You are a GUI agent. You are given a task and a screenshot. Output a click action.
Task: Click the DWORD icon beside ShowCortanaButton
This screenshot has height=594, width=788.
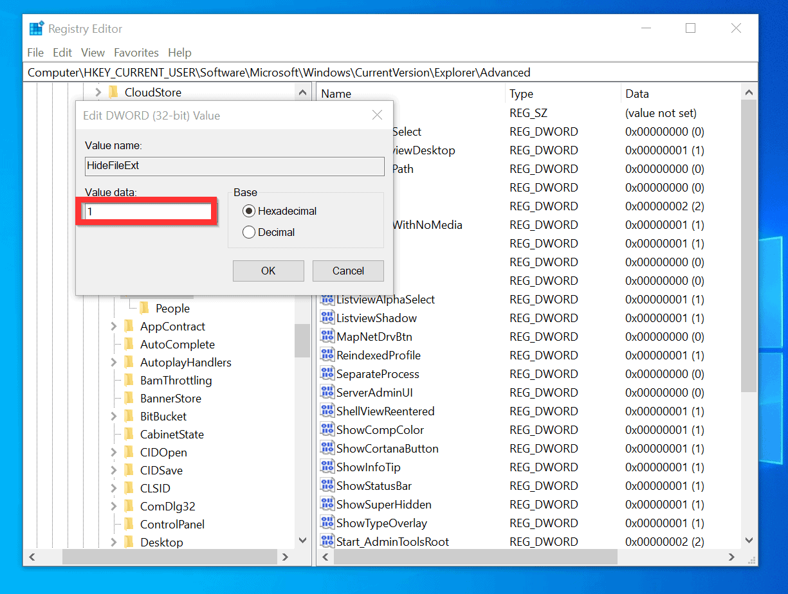click(x=326, y=448)
